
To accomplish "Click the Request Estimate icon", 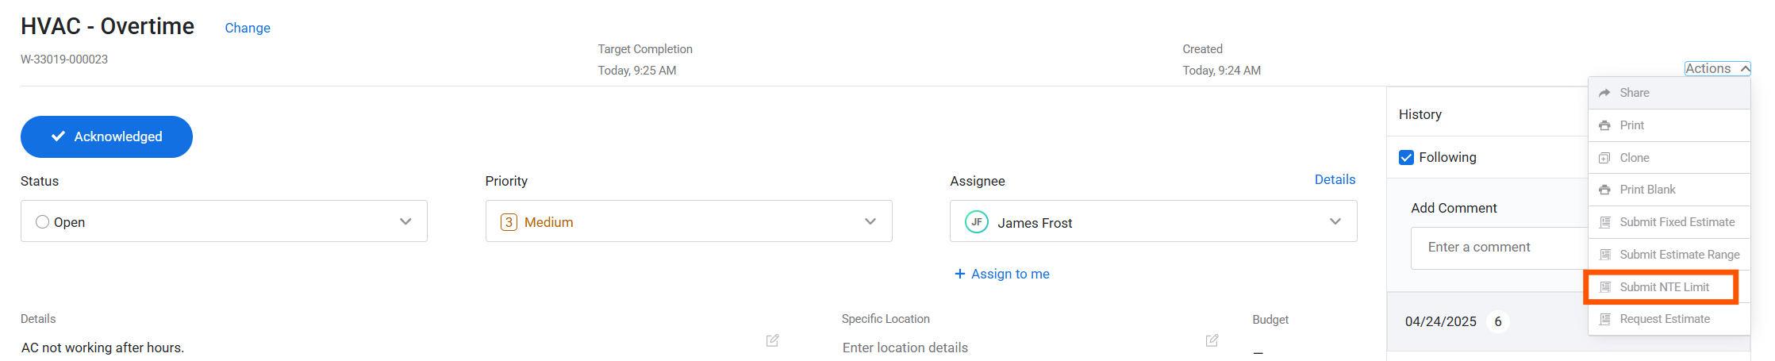I will (1604, 319).
